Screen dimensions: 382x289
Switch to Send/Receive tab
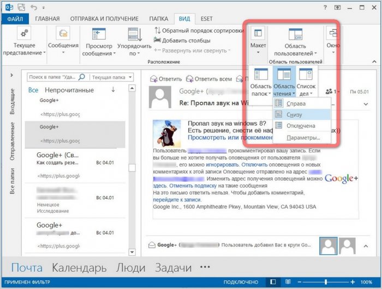tap(104, 19)
